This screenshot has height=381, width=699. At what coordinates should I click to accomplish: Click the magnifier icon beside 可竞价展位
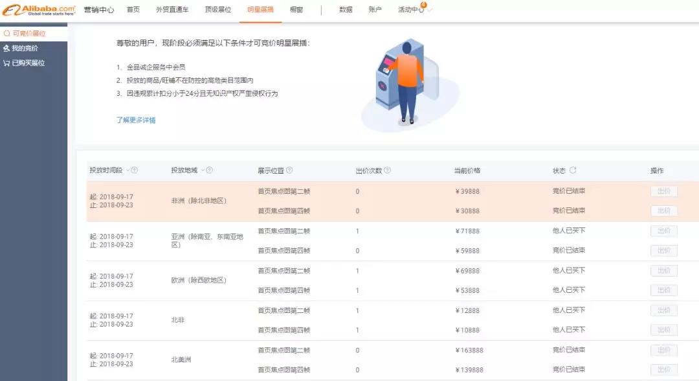click(7, 33)
